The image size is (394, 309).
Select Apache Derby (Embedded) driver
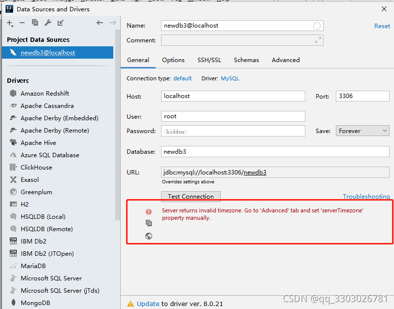coord(60,118)
